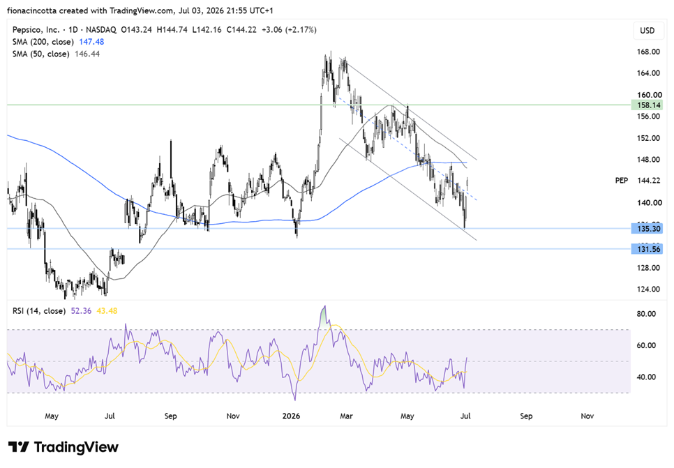
Task: Click the 158.14 green price label
Action: [647, 105]
